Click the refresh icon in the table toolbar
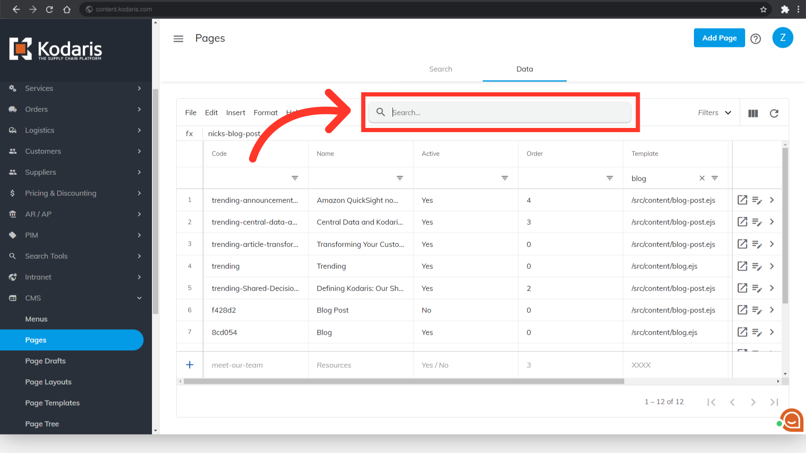This screenshot has width=806, height=453. pyautogui.click(x=774, y=113)
